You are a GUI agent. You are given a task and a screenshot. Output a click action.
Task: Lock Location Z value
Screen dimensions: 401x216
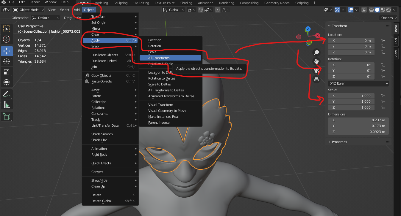383,52
